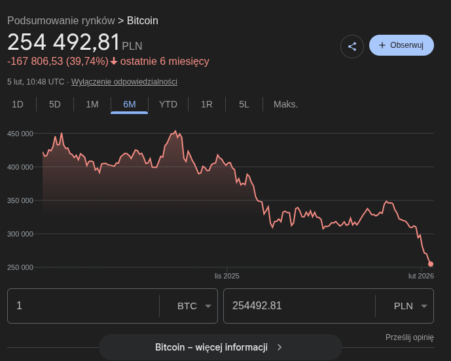Select the 1D time range tab
The width and height of the screenshot is (451, 361).
point(18,104)
